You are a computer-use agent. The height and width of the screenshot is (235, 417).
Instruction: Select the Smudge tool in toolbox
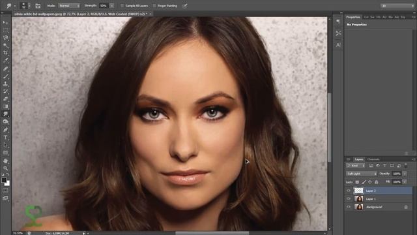coord(5,114)
